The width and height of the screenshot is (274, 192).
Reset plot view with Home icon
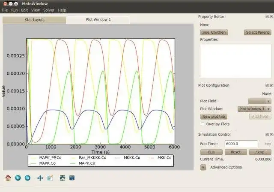tap(8, 177)
